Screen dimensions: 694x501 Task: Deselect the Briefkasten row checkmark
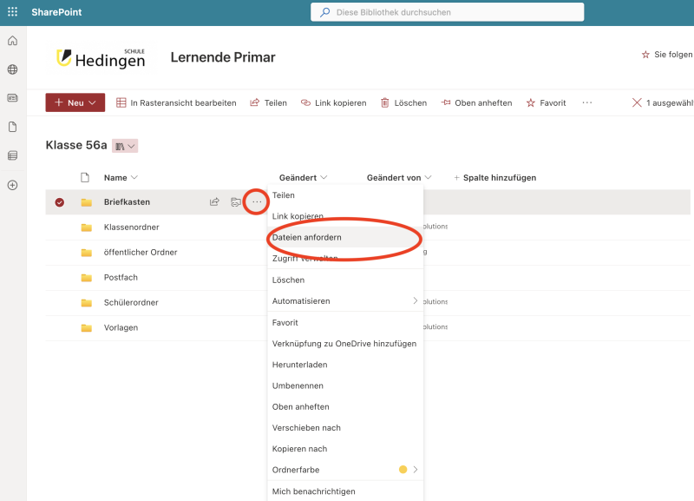coord(59,202)
